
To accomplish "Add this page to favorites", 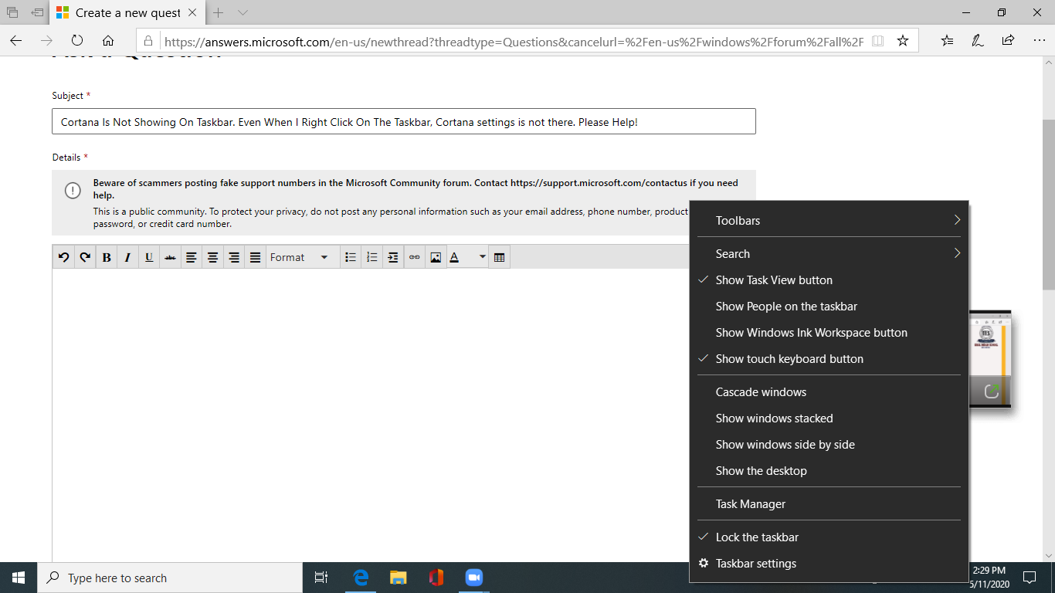I will [x=903, y=41].
